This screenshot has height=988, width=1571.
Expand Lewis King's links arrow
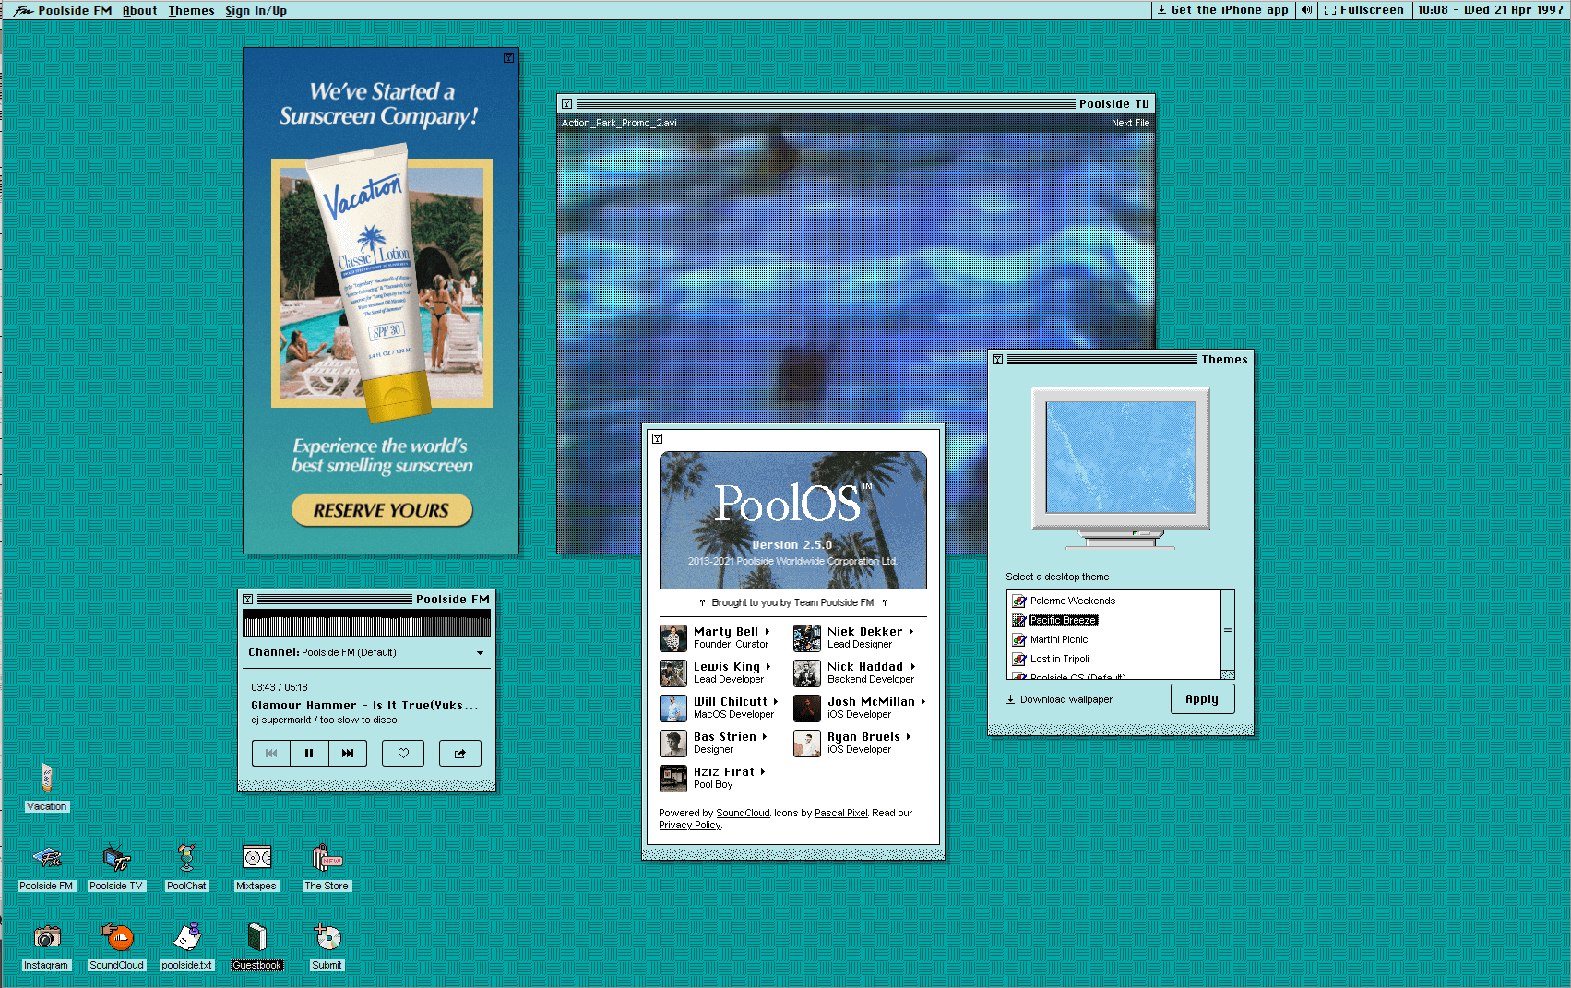[768, 667]
